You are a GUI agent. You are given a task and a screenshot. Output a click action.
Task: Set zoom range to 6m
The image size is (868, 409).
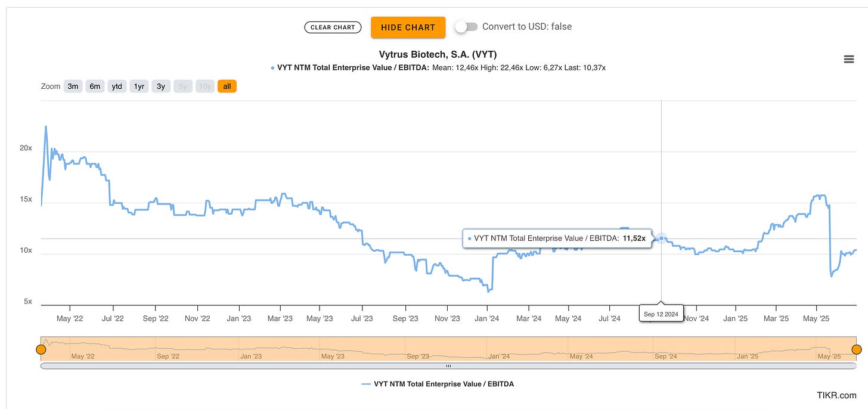[95, 86]
